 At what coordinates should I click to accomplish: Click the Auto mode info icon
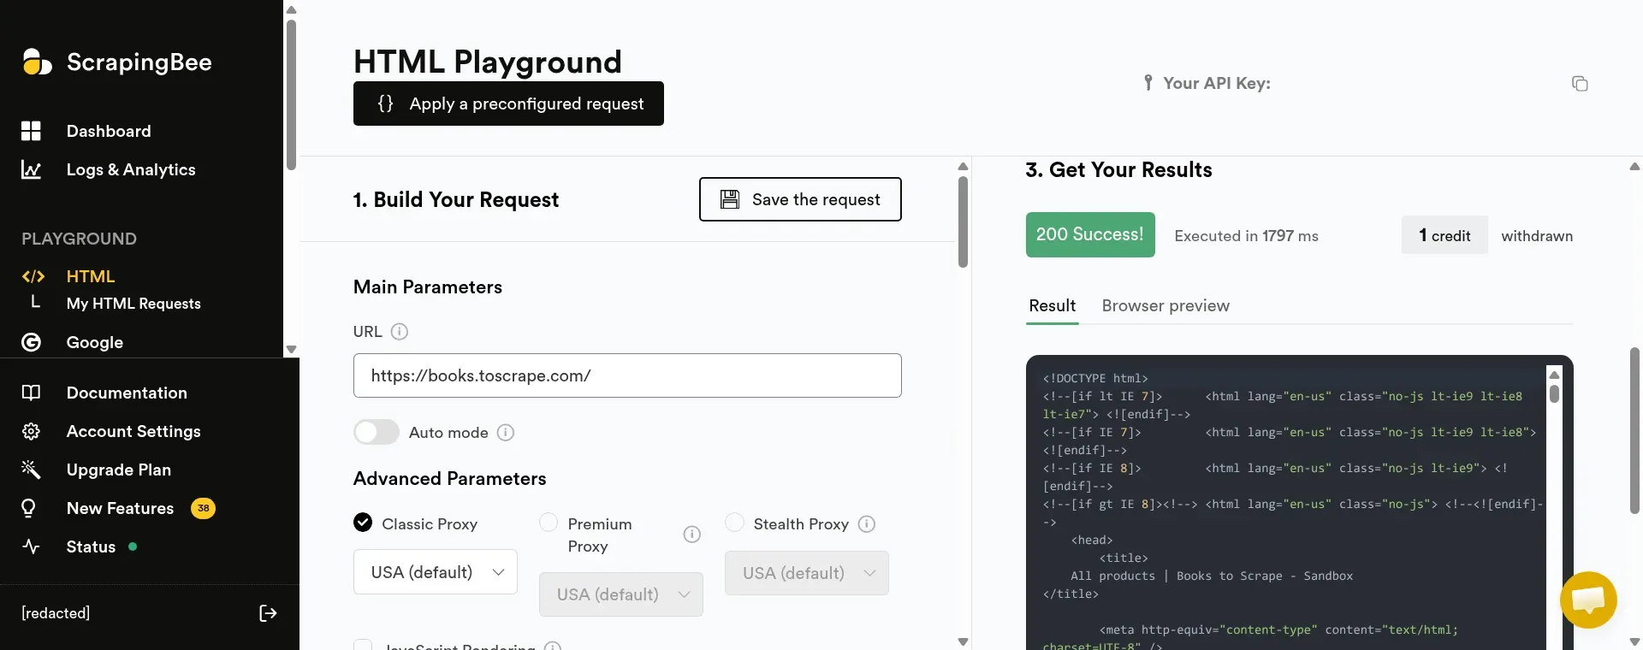[x=506, y=432]
